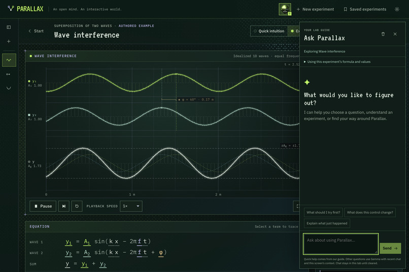The height and width of the screenshot is (272, 409).
Task: Select the φ phase term in Wave 2
Action: click(161, 253)
